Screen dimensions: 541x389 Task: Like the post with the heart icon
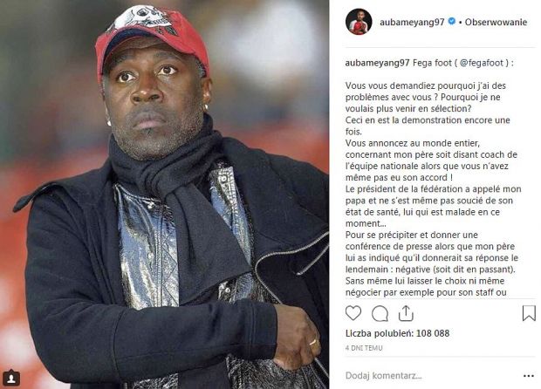pos(353,313)
